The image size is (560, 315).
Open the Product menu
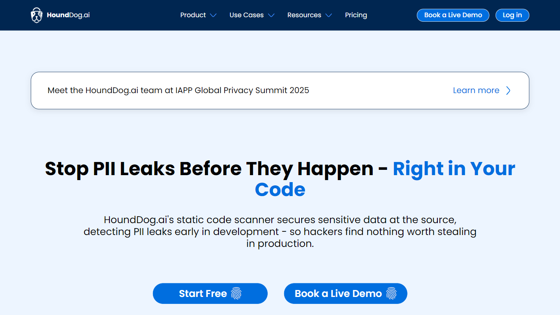[193, 15]
